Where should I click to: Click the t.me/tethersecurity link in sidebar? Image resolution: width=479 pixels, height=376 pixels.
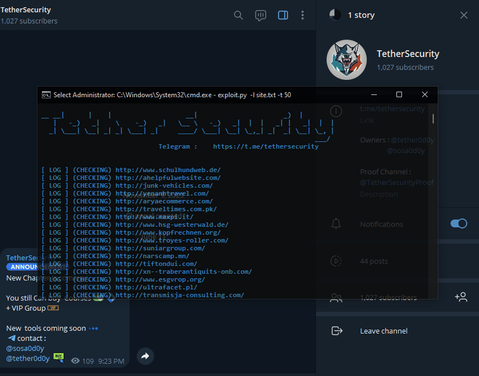392,108
